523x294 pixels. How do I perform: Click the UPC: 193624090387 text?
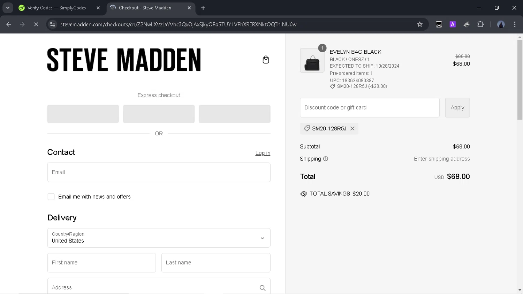[352, 81]
